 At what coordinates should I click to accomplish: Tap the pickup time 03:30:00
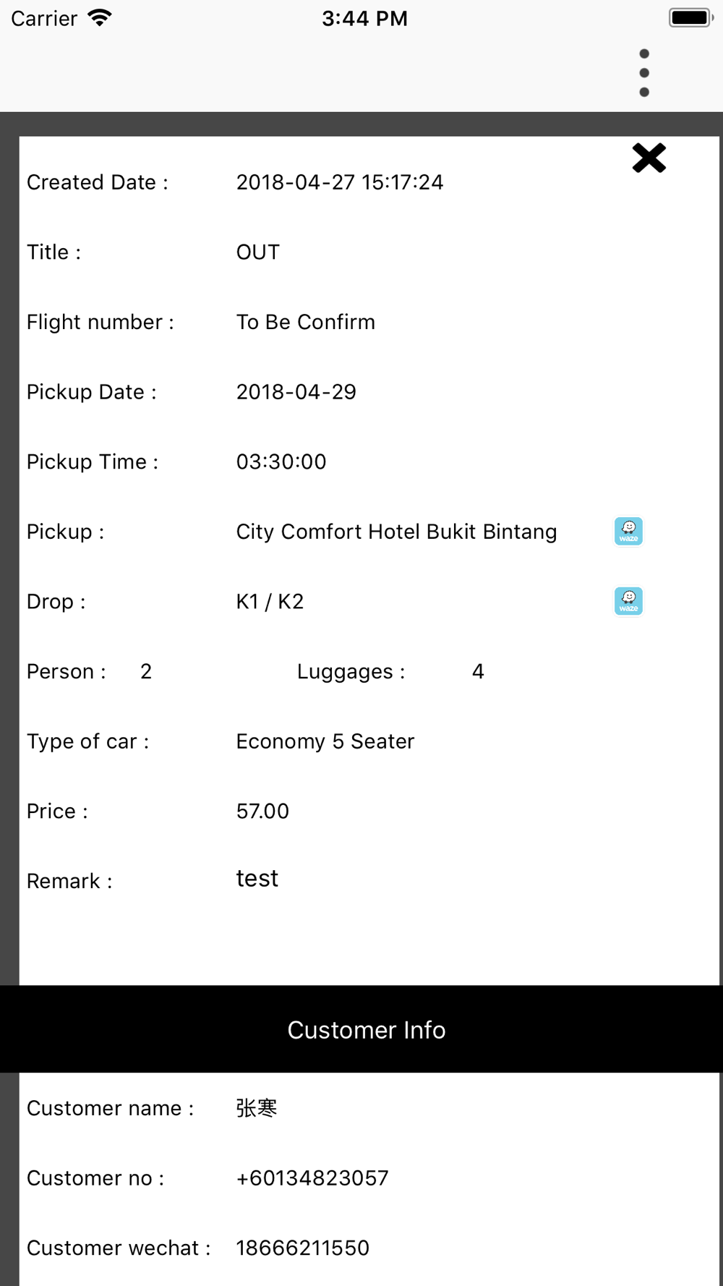tap(281, 462)
